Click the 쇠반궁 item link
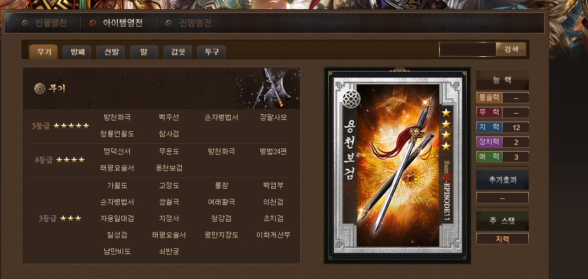The image size is (588, 279). coord(169,251)
